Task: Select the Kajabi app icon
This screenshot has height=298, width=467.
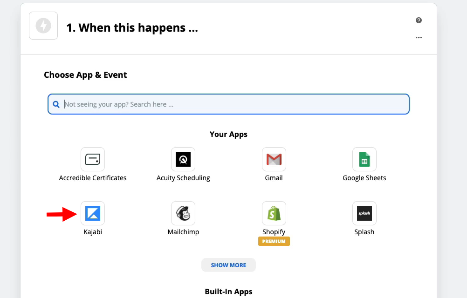Action: click(93, 213)
